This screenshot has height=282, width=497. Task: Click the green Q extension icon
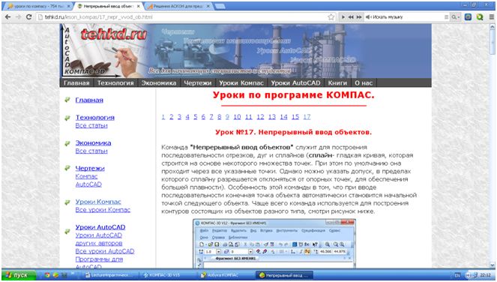[x=480, y=17]
